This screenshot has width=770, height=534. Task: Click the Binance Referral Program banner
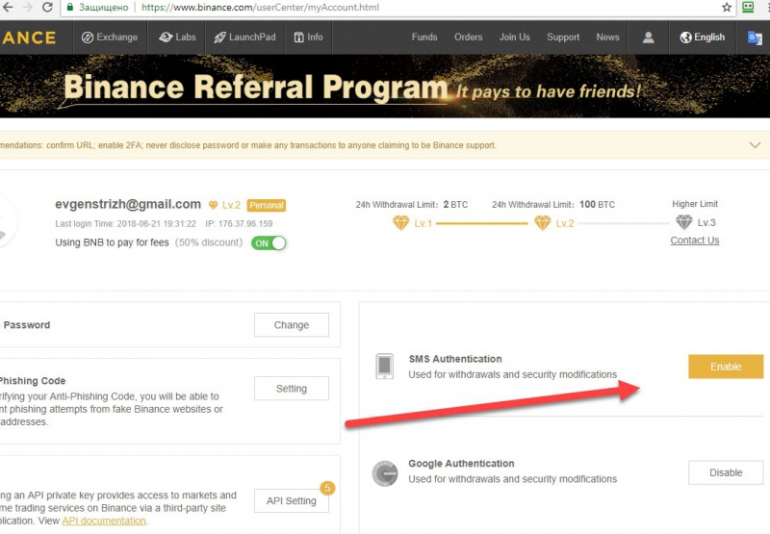385,87
